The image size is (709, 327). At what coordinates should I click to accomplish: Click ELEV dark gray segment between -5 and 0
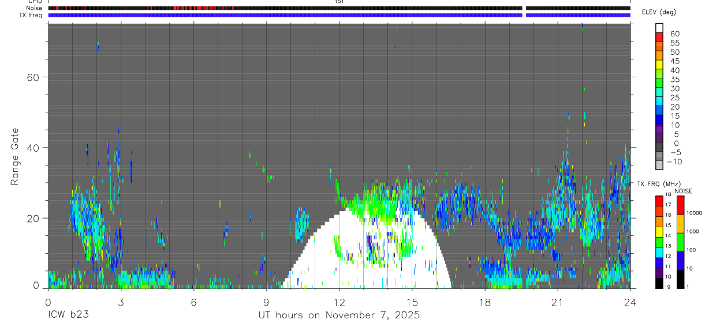click(659, 148)
